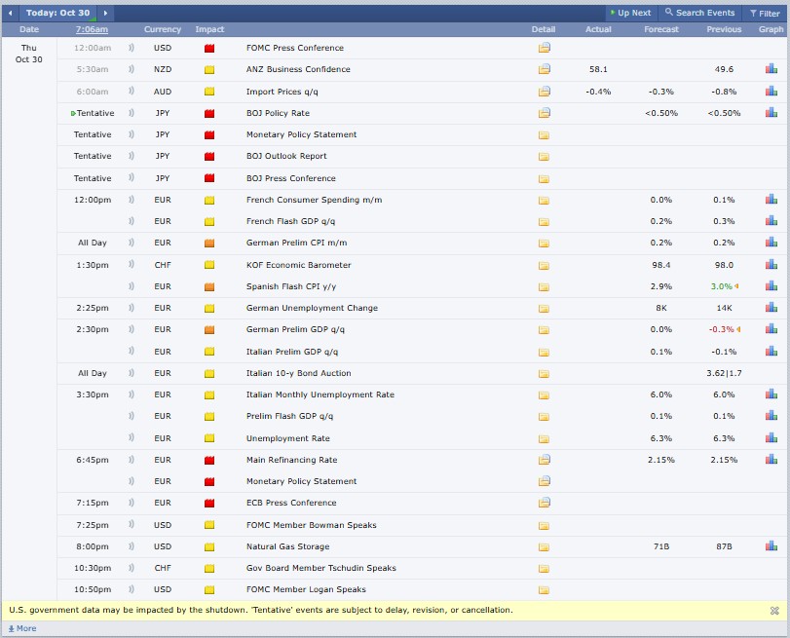Open graph for ANZ Business Confidence
The height and width of the screenshot is (638, 790).
pos(771,69)
